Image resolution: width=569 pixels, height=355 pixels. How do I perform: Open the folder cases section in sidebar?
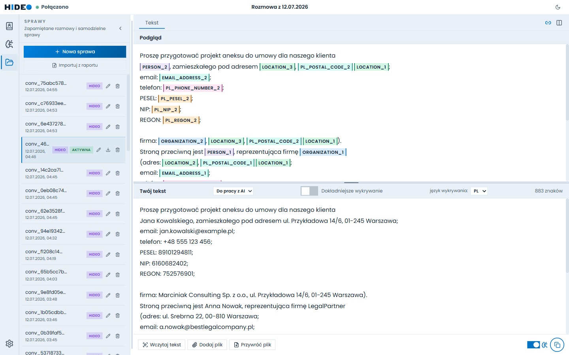click(9, 62)
